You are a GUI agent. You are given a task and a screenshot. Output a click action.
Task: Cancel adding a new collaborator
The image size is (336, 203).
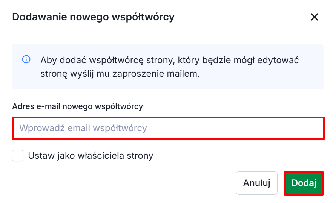point(256,183)
